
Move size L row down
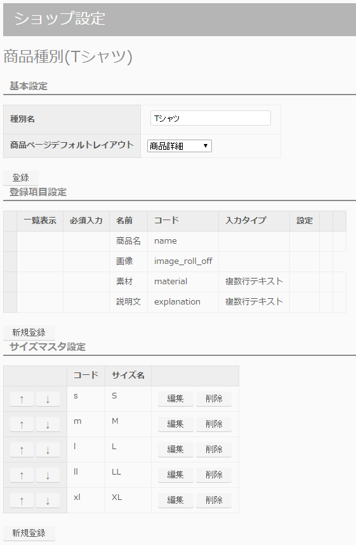point(48,449)
